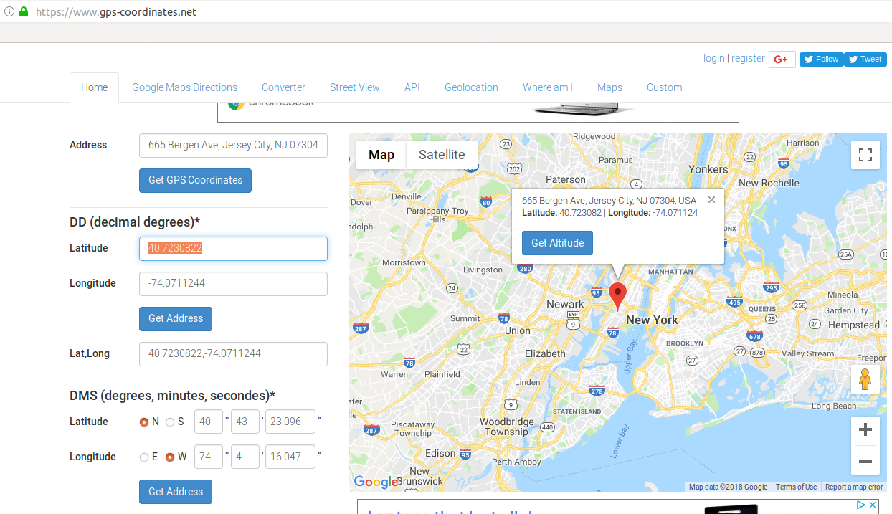Viewport: 892px width, 514px height.
Task: Click the register link
Action: click(x=748, y=58)
